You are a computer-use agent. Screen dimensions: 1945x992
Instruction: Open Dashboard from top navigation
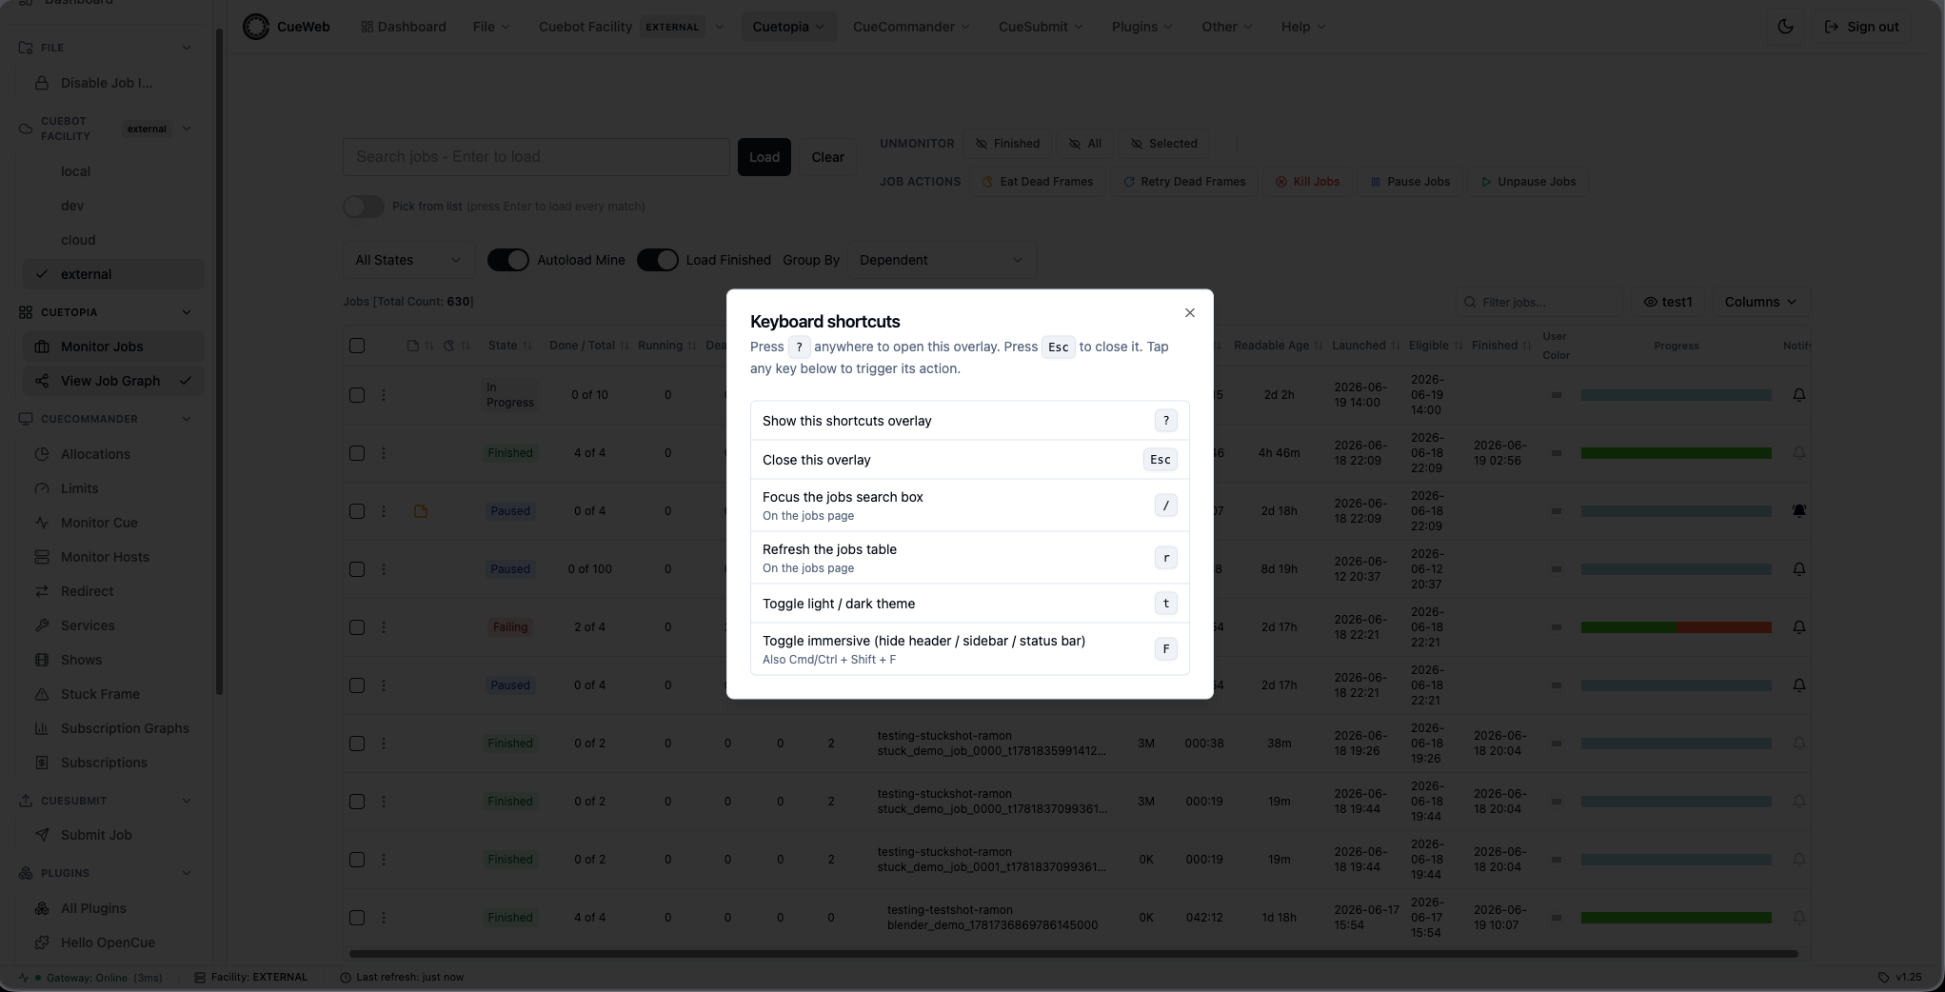(404, 27)
